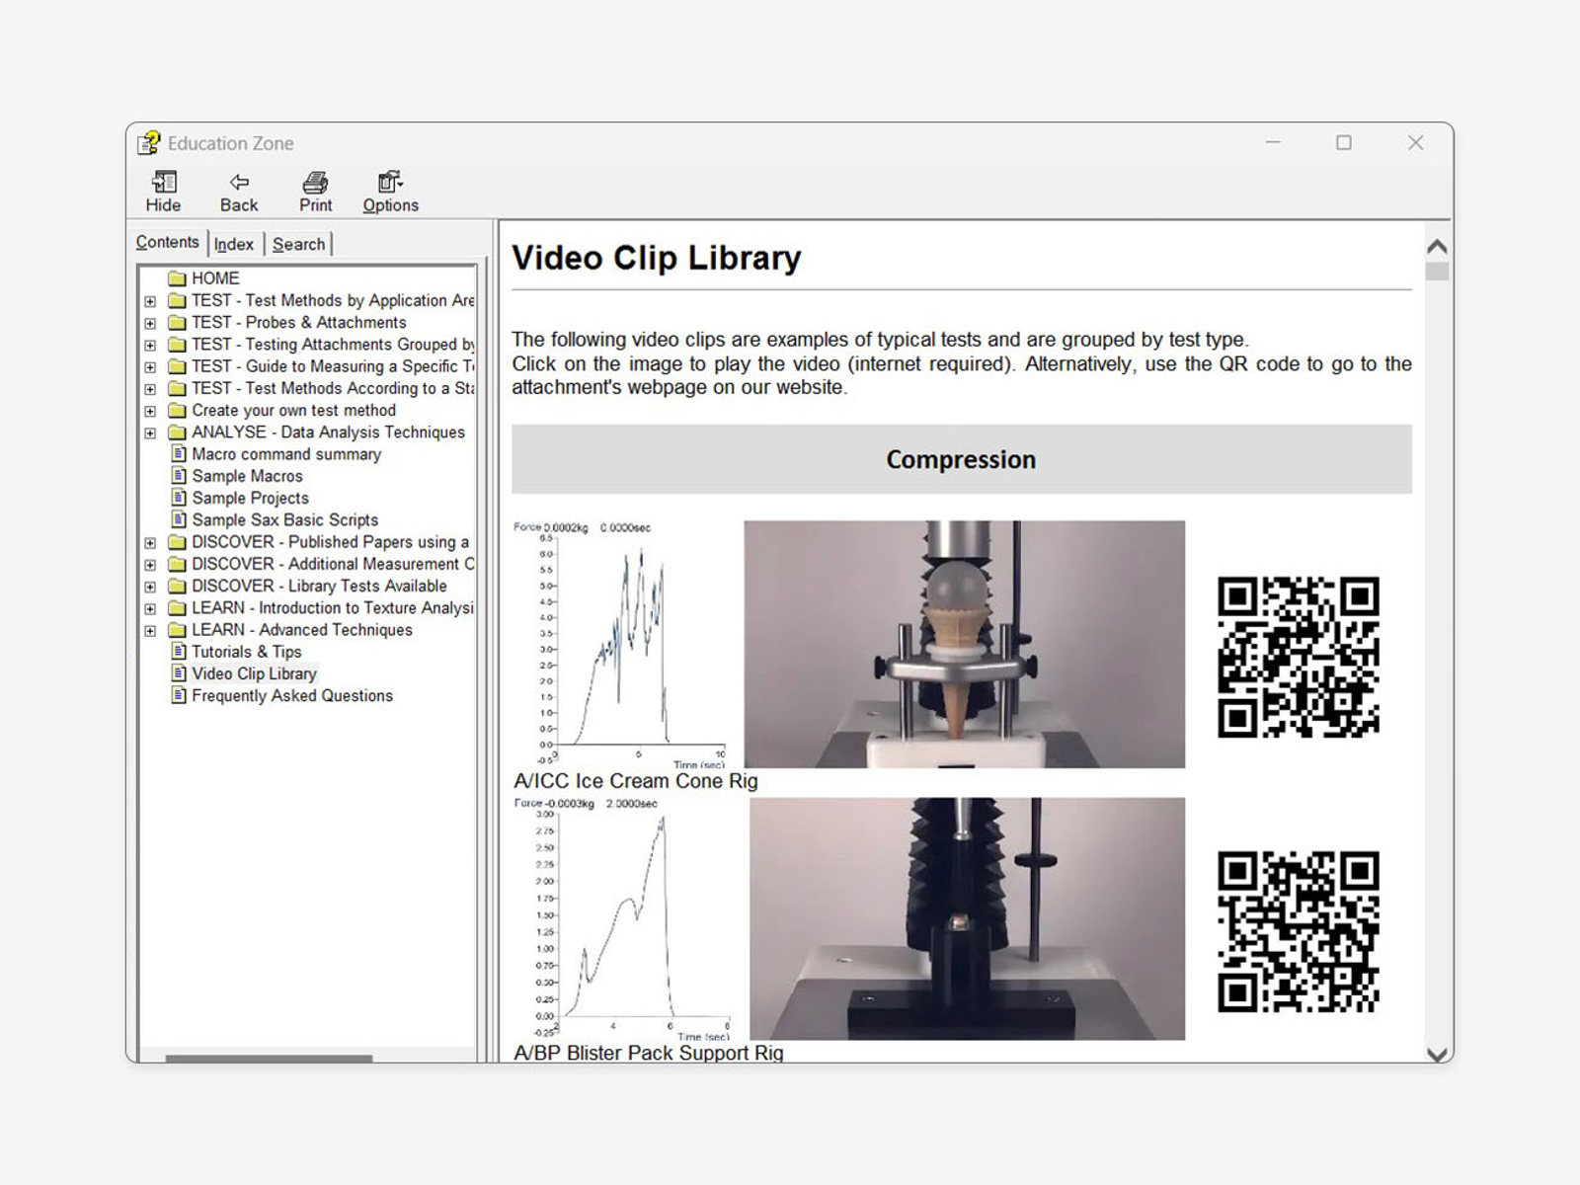Expand TEST - Test Methods by Application Area

(150, 301)
